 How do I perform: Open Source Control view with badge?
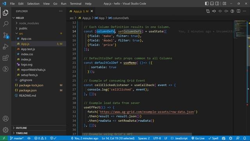(6, 35)
